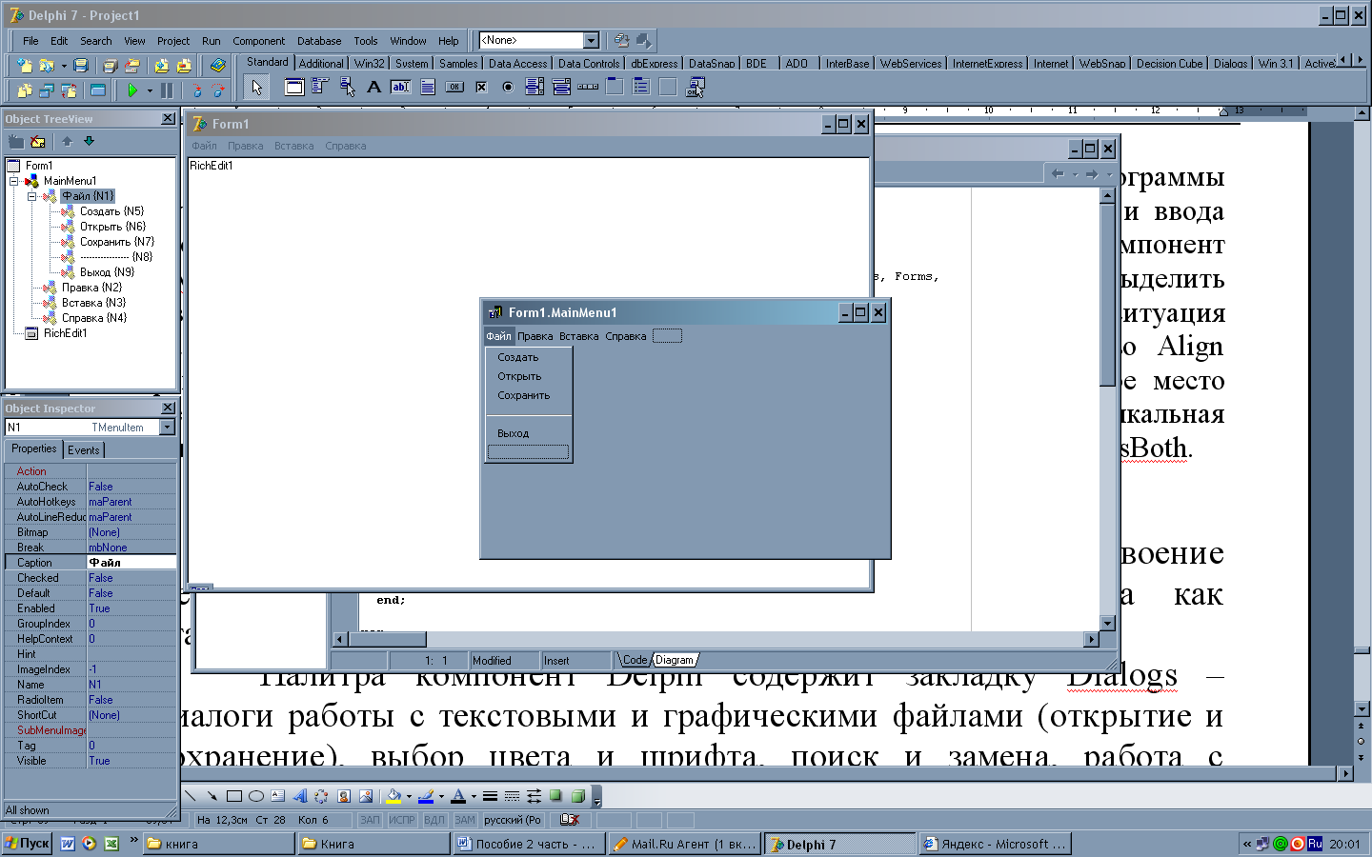Click the New Items toolbar icon
1372x857 pixels.
point(24,65)
